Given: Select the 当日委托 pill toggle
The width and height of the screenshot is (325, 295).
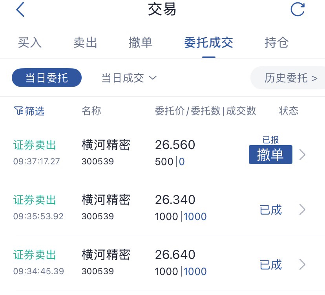Looking at the screenshot, I should click(47, 78).
